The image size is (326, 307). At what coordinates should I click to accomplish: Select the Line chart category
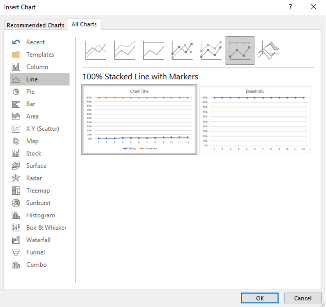pos(40,79)
